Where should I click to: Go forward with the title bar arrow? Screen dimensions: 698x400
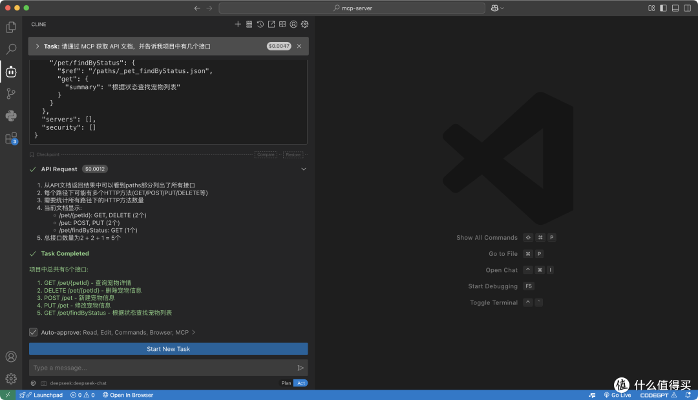click(x=209, y=8)
